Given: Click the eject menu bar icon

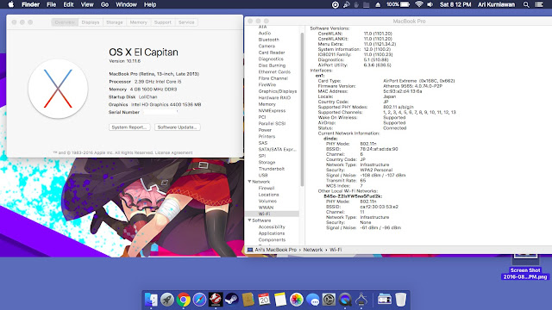Looking at the screenshot, I should 378,4.
